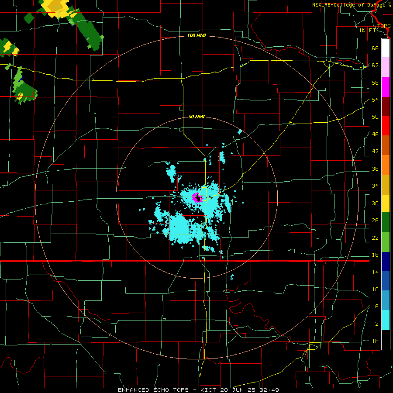Click the '10' legend scale value
The image size is (393, 393).
point(375,290)
